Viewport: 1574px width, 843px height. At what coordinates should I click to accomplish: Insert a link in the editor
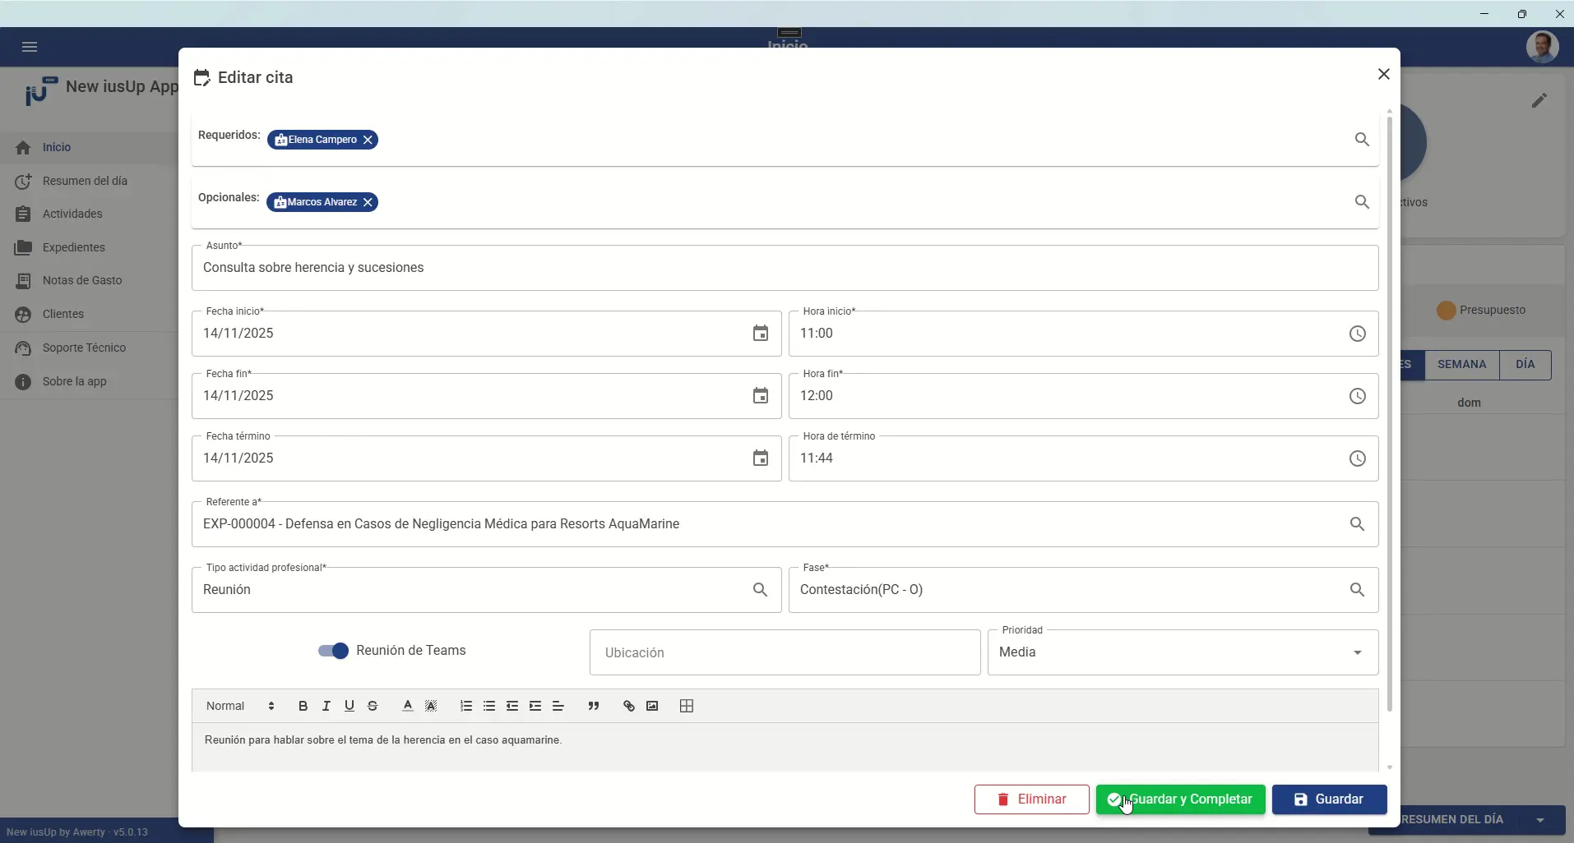click(x=629, y=706)
